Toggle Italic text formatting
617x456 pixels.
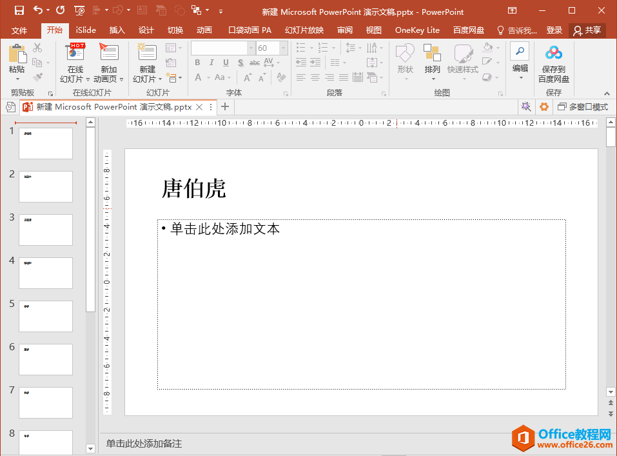[x=211, y=63]
